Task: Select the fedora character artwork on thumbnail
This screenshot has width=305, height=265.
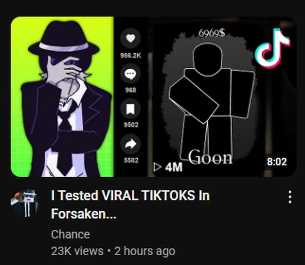Action: coord(62,97)
